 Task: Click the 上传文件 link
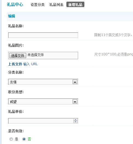[15, 64]
